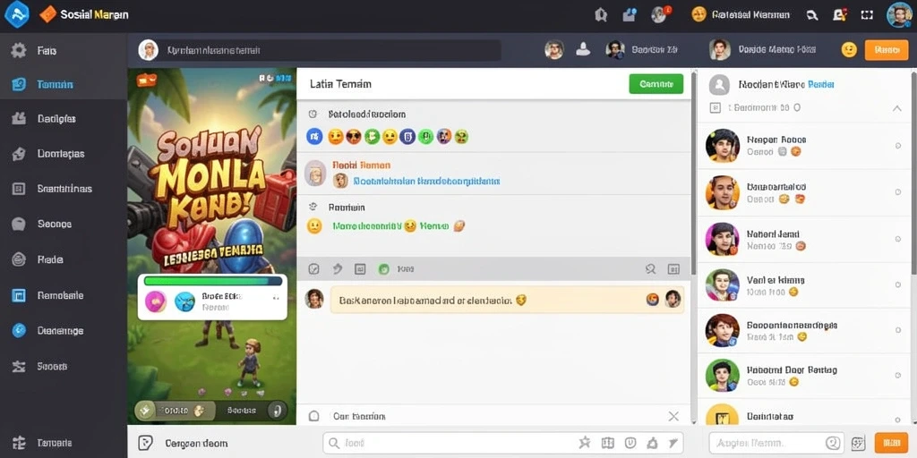Toggle the status circle on third contact row
The width and height of the screenshot is (917, 458).
pos(898,239)
